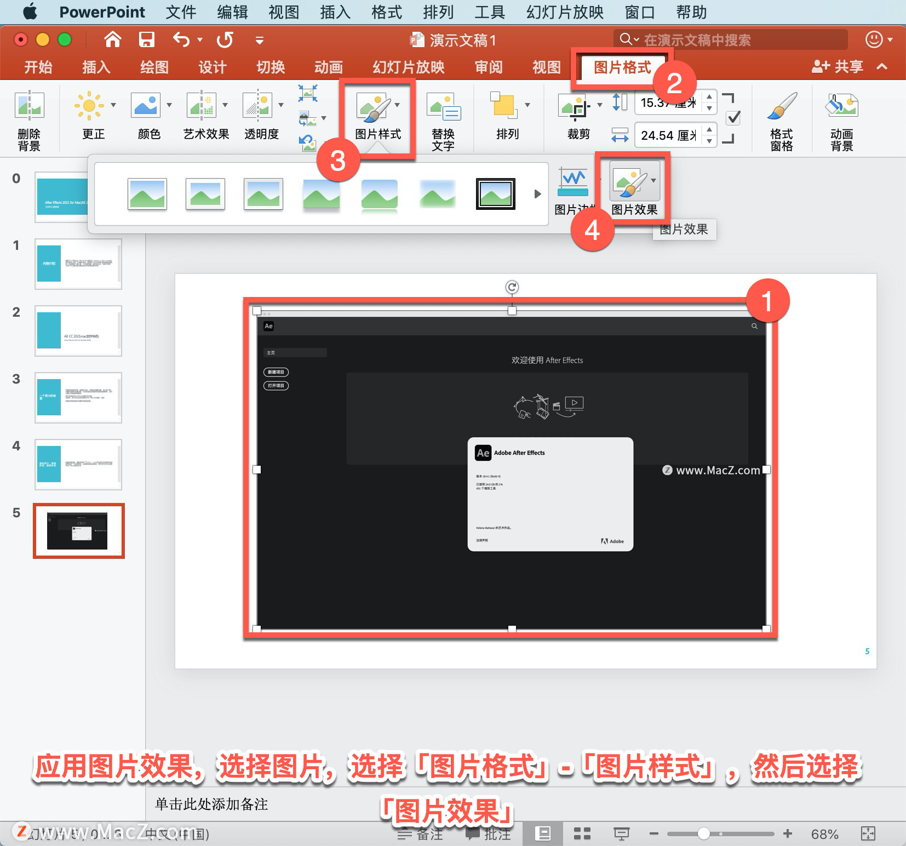
Task: Click the Alt Text (替换文字) icon
Action: click(x=444, y=107)
